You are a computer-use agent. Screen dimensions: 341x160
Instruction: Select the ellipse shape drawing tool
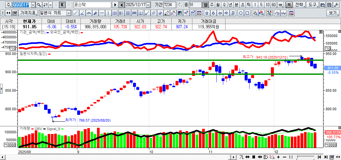pos(241,13)
